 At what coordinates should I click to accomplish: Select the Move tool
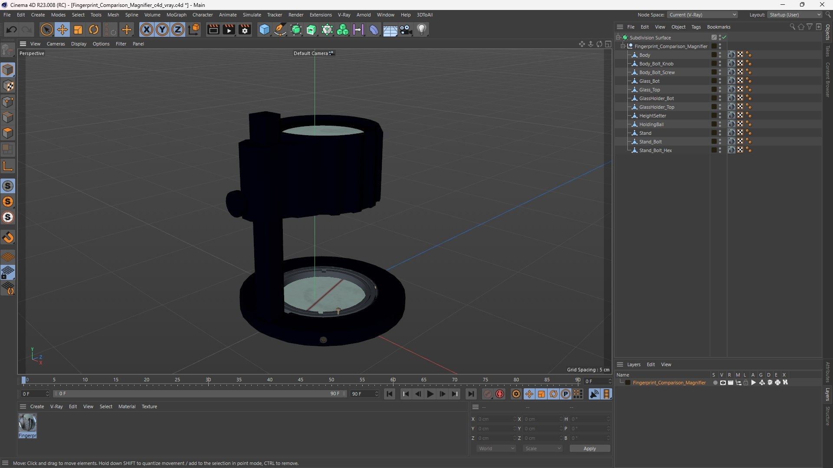point(62,29)
